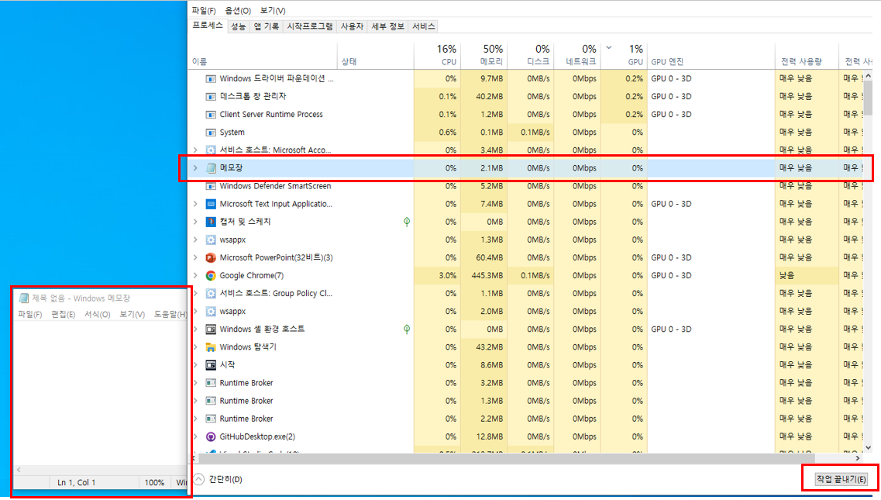Open Task Manager's 옵션(O) menu
The height and width of the screenshot is (500, 881).
pyautogui.click(x=238, y=11)
